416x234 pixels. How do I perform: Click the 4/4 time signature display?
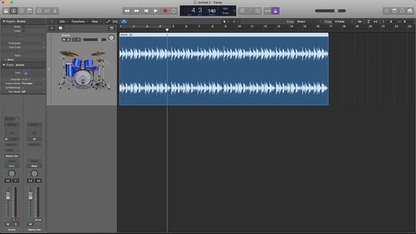226,8
